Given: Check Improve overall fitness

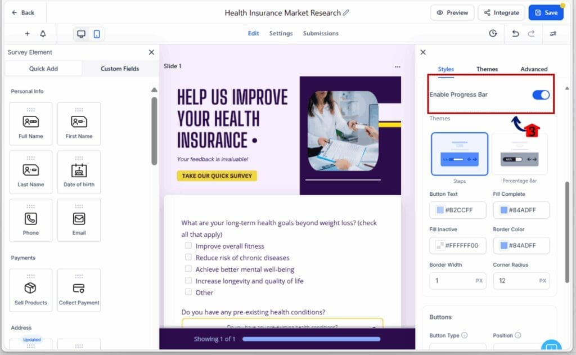Looking at the screenshot, I should (x=188, y=245).
